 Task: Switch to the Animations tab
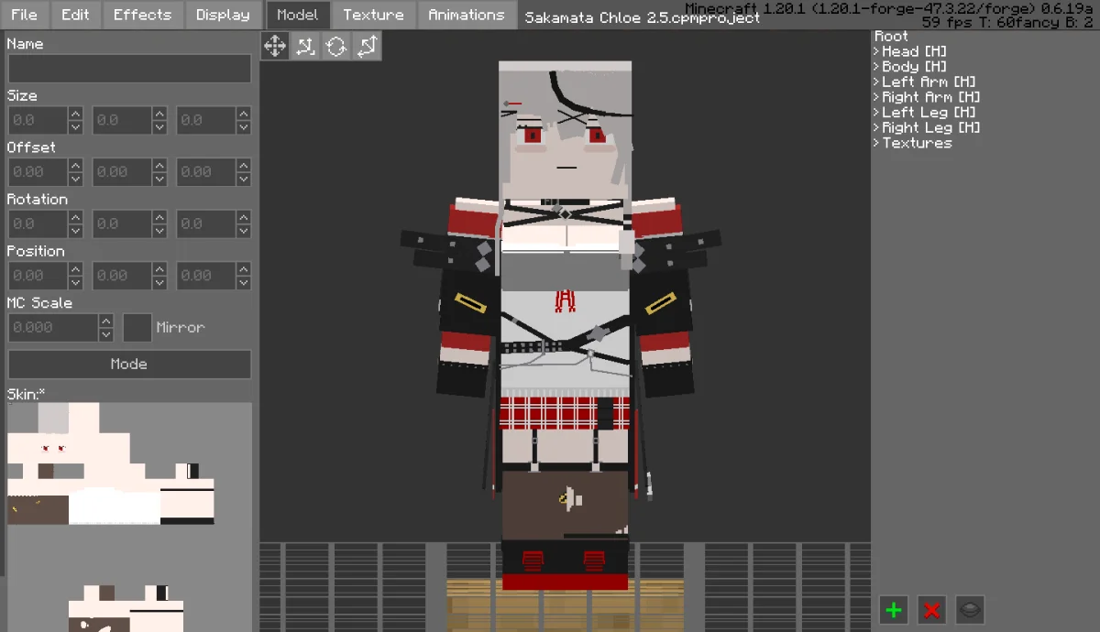coord(467,15)
